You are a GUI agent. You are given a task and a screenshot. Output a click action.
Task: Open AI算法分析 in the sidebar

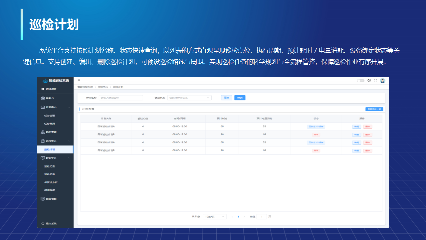click(51, 182)
